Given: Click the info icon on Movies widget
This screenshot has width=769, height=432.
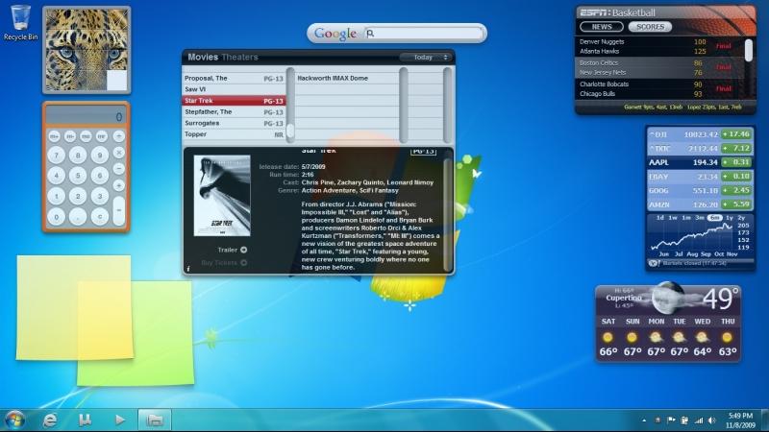Looking at the screenshot, I should (x=188, y=268).
